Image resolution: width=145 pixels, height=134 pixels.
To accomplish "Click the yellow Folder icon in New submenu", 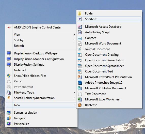I will [x=80, y=13].
